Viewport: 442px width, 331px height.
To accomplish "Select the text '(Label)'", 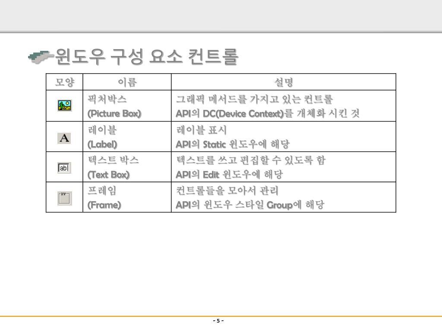I will 102,144.
